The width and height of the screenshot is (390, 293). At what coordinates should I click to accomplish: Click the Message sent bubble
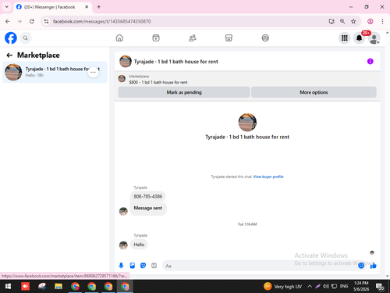148,209
